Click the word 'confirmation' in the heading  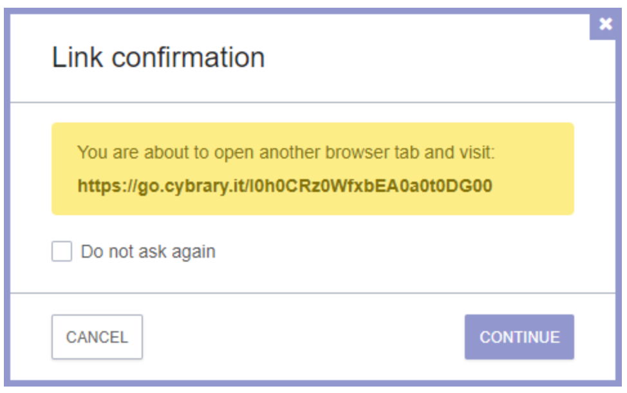188,57
